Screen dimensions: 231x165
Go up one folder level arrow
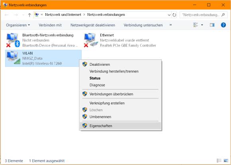[x=29, y=15]
